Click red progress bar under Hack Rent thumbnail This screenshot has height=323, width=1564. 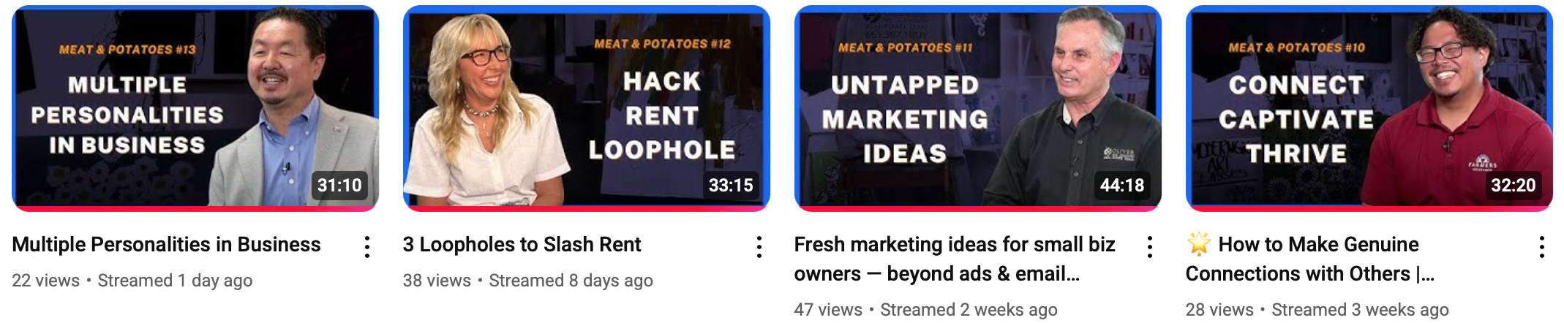pos(587,209)
